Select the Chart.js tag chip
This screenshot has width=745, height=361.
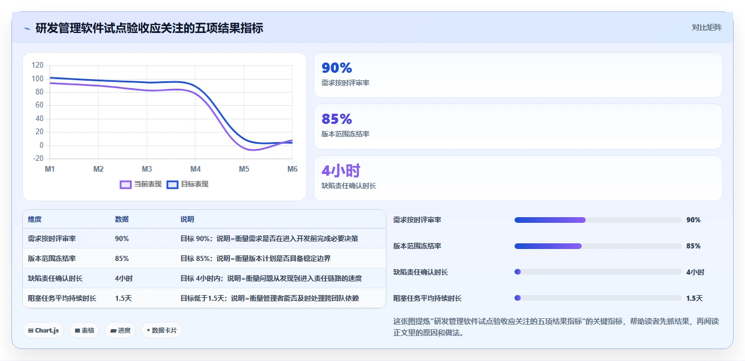click(x=43, y=330)
